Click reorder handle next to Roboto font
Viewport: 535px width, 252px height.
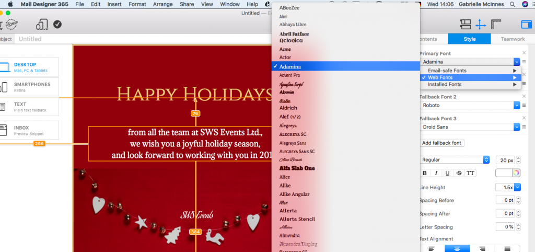(x=524, y=106)
